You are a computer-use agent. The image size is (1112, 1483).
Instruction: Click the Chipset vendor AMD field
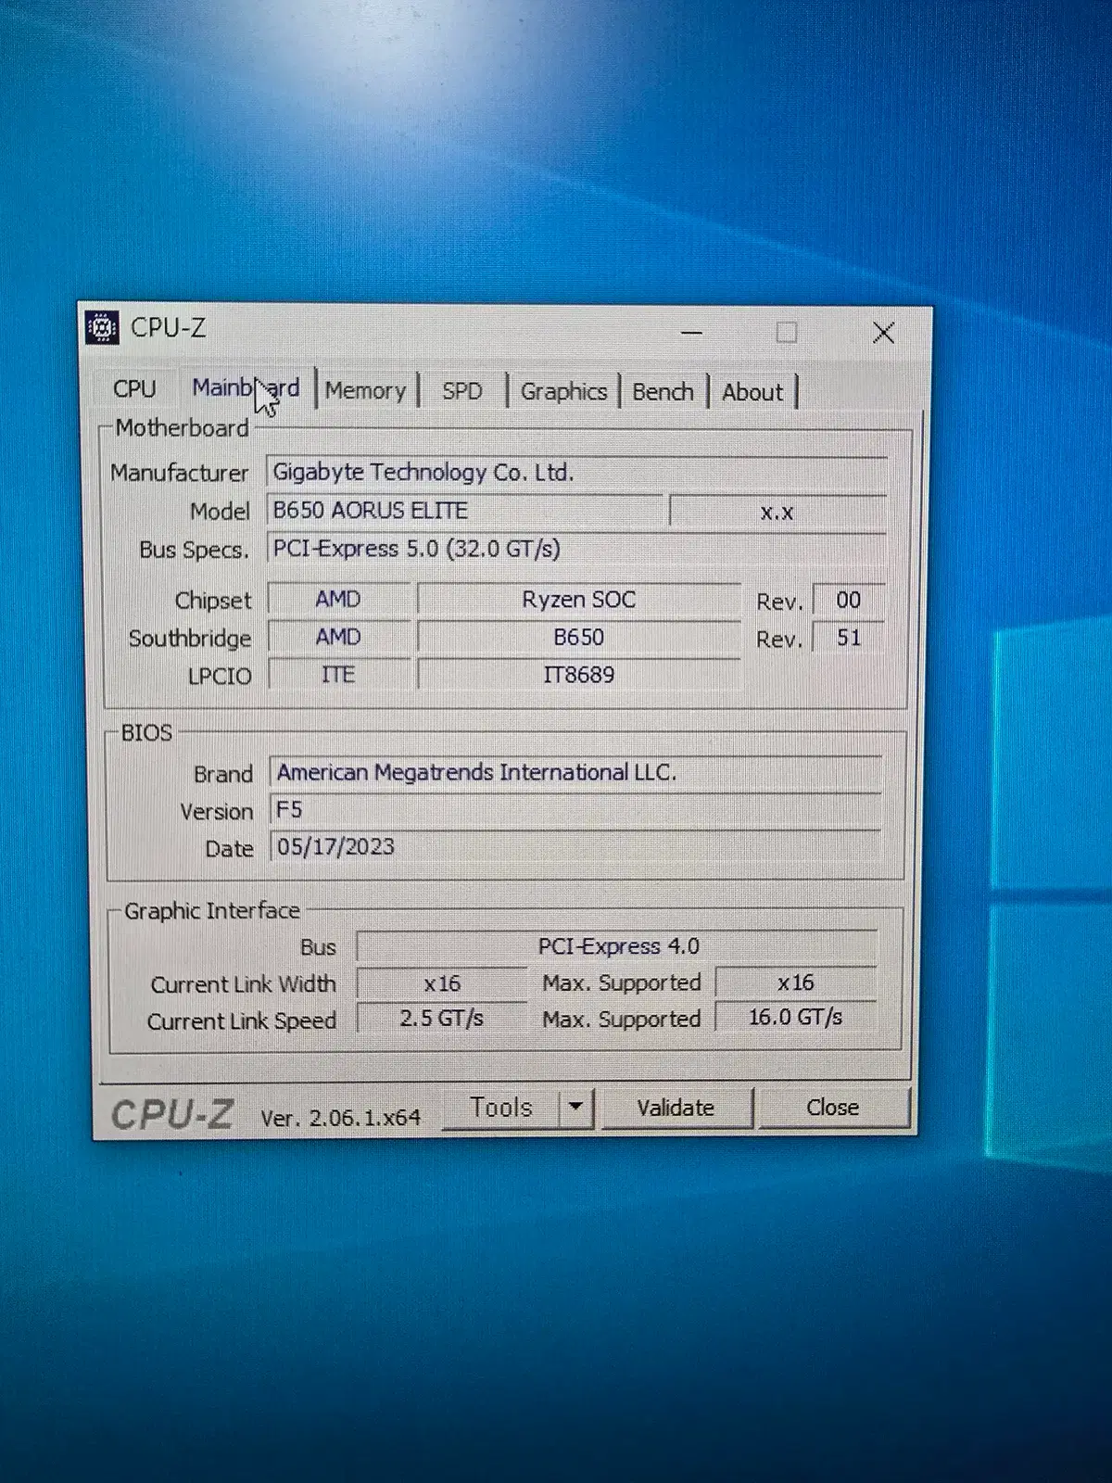click(338, 599)
